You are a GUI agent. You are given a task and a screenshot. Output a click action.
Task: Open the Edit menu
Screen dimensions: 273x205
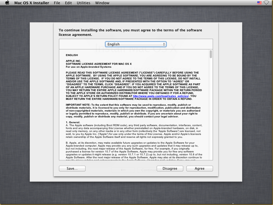pyautogui.click(x=69, y=3)
